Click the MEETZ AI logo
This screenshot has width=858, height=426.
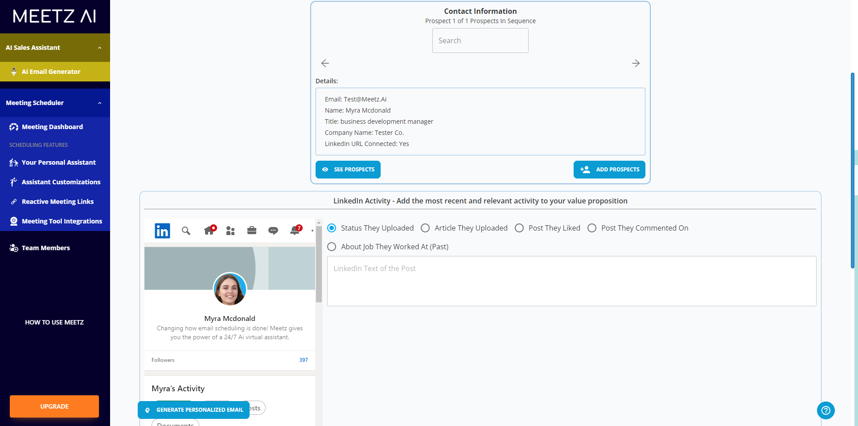click(x=54, y=16)
